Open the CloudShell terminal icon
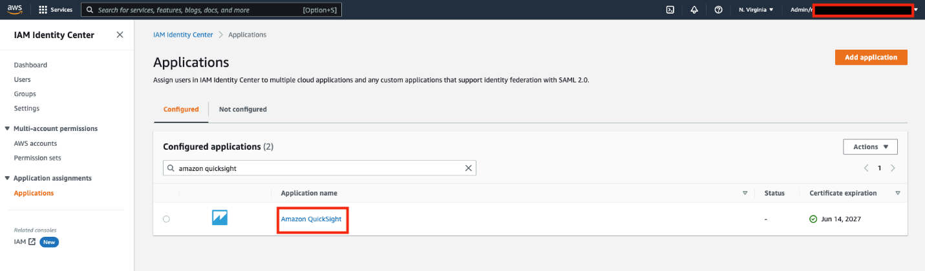Screen dimensions: 925x271 tap(670, 10)
